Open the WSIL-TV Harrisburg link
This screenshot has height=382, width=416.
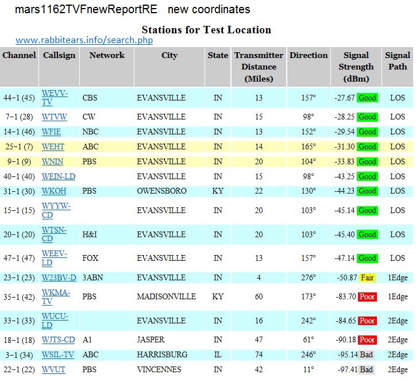(57, 354)
